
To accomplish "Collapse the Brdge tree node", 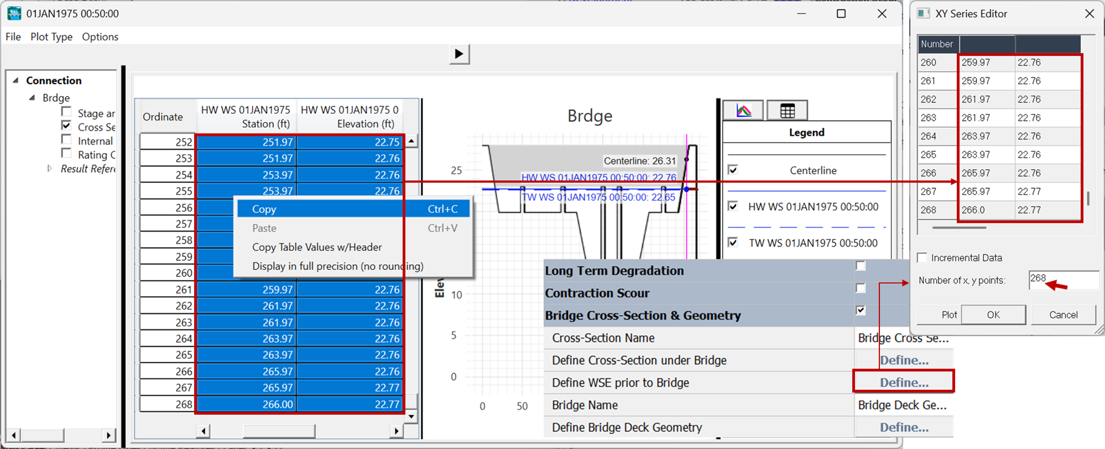I will pyautogui.click(x=32, y=98).
